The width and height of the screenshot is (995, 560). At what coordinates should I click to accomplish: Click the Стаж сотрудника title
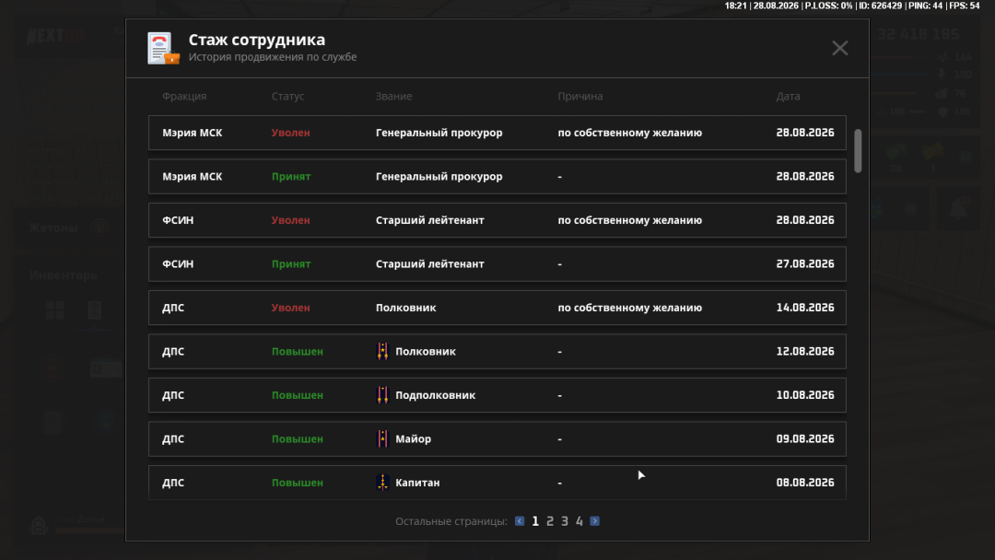click(x=256, y=40)
